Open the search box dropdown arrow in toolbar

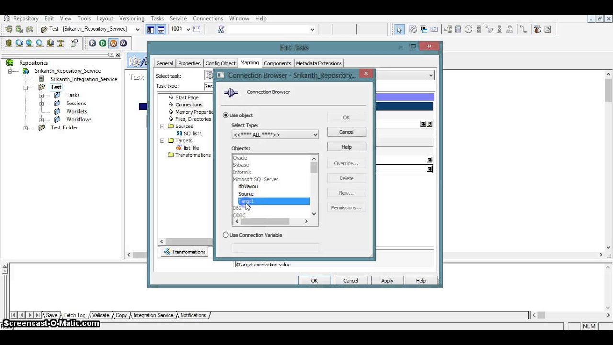point(312,30)
